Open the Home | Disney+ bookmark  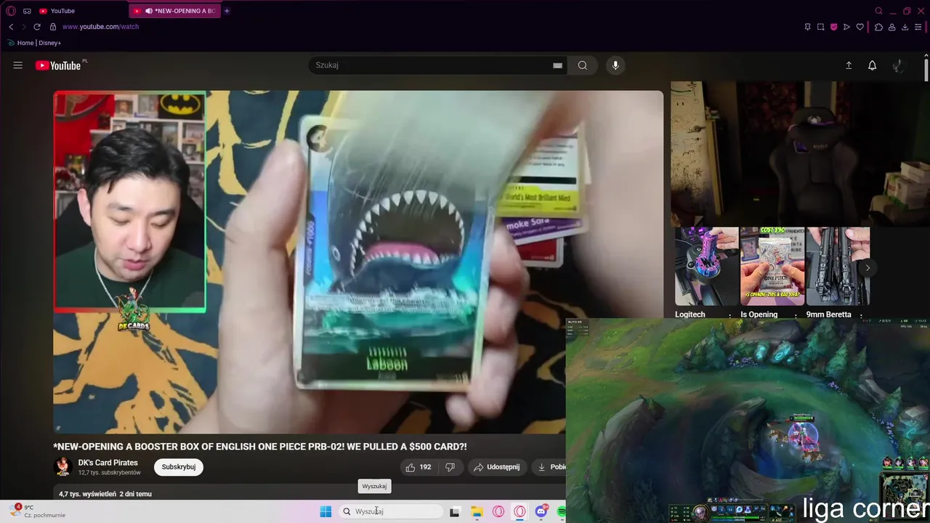(34, 43)
